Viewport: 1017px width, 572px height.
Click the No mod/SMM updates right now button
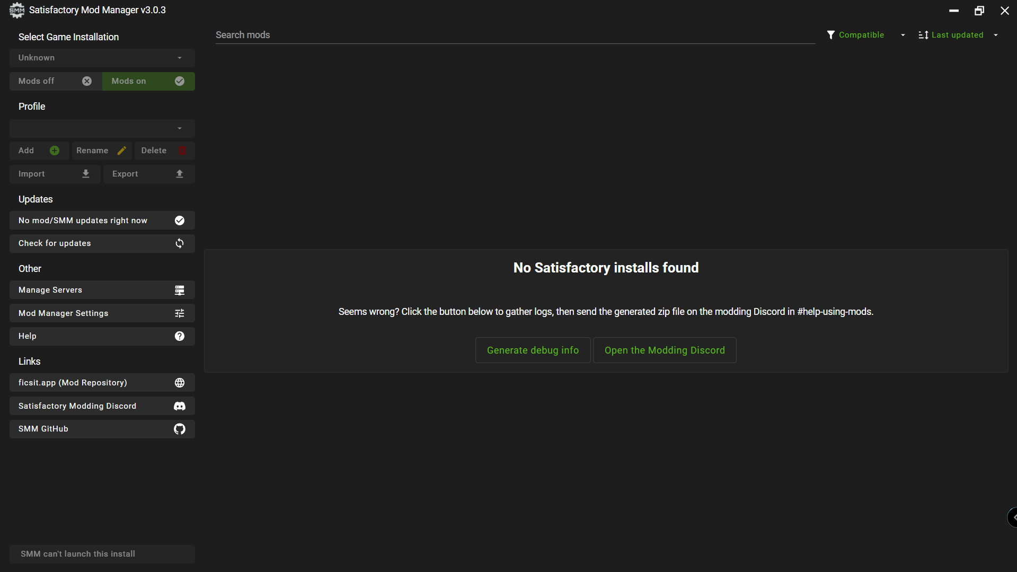pos(102,221)
